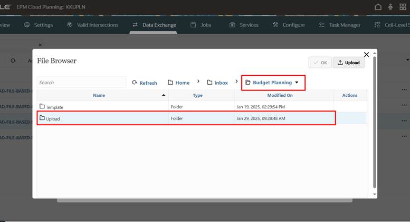The image size is (410, 222).
Task: Close the File Browser dialog
Action: pos(367,55)
